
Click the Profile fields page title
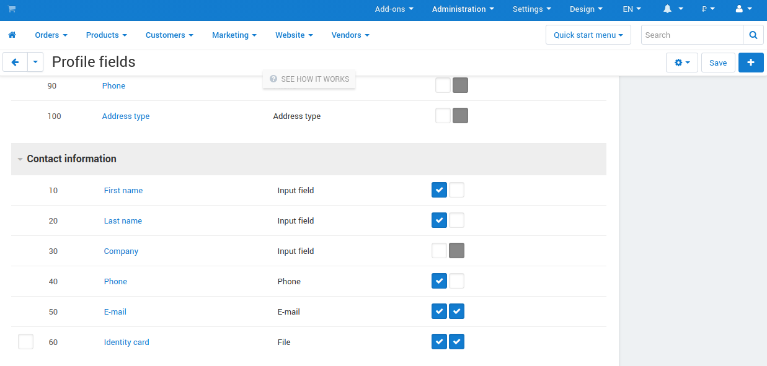click(x=94, y=62)
